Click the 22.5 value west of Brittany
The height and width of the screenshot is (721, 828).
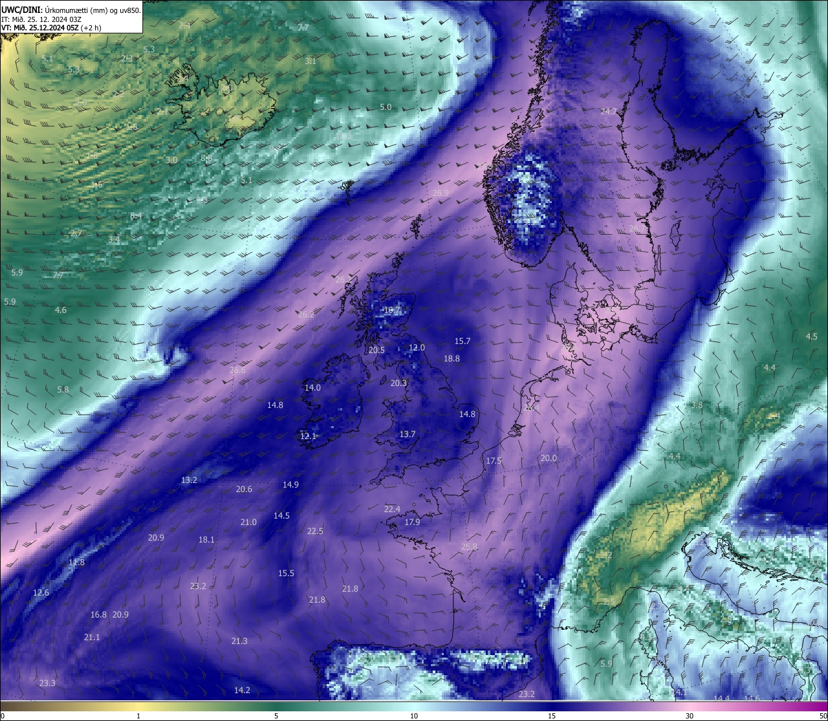(x=315, y=531)
